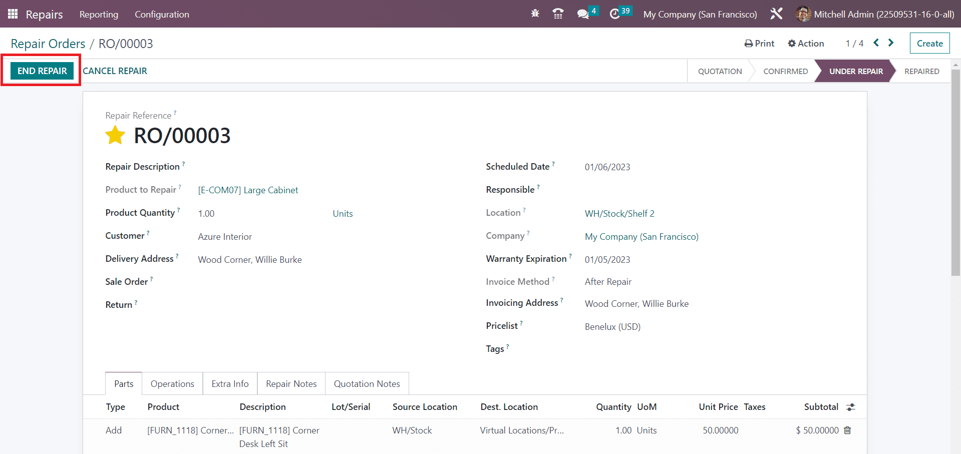Click Delivery Address help question mark
This screenshot has width=961, height=454.
click(177, 256)
